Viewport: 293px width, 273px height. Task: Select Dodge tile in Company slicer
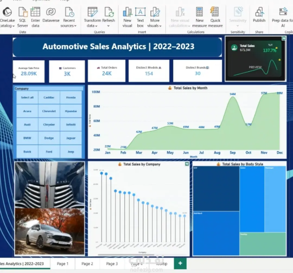(x=49, y=138)
